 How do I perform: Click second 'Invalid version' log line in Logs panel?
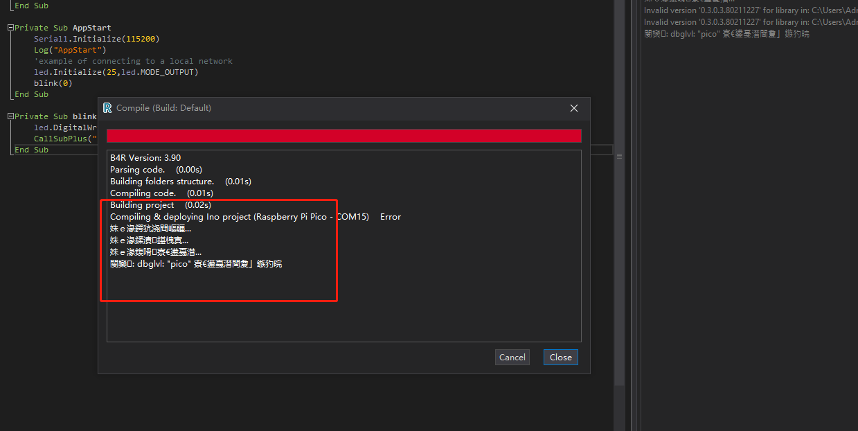point(751,22)
